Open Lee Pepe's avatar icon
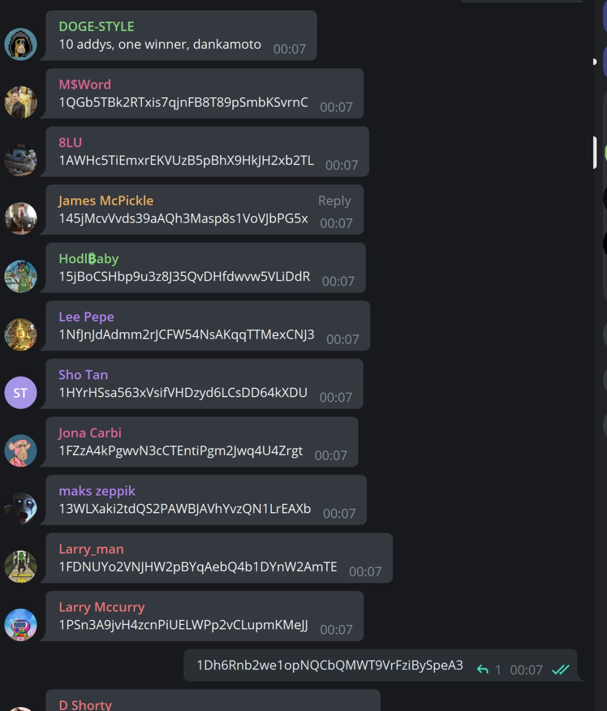Screen dimensions: 607x711 [x=21, y=334]
